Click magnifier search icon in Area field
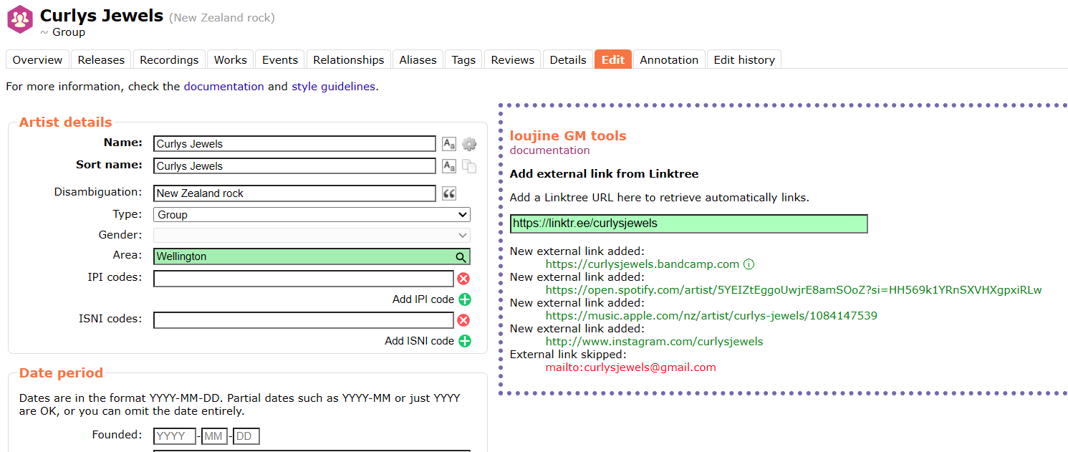The width and height of the screenshot is (1068, 452). [461, 257]
